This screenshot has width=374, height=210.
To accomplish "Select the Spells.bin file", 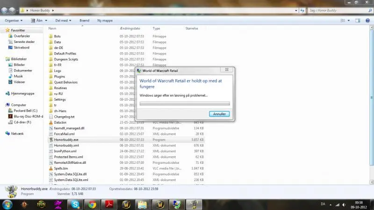I will click(x=61, y=168).
